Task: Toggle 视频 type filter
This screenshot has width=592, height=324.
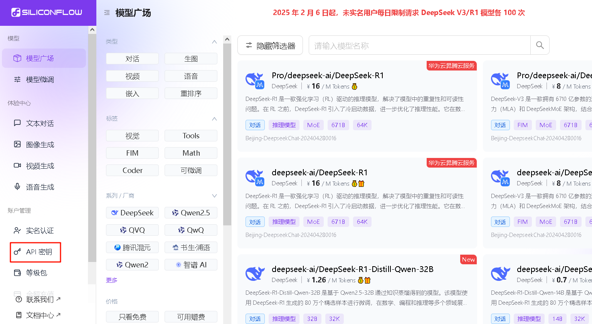Action: (132, 76)
